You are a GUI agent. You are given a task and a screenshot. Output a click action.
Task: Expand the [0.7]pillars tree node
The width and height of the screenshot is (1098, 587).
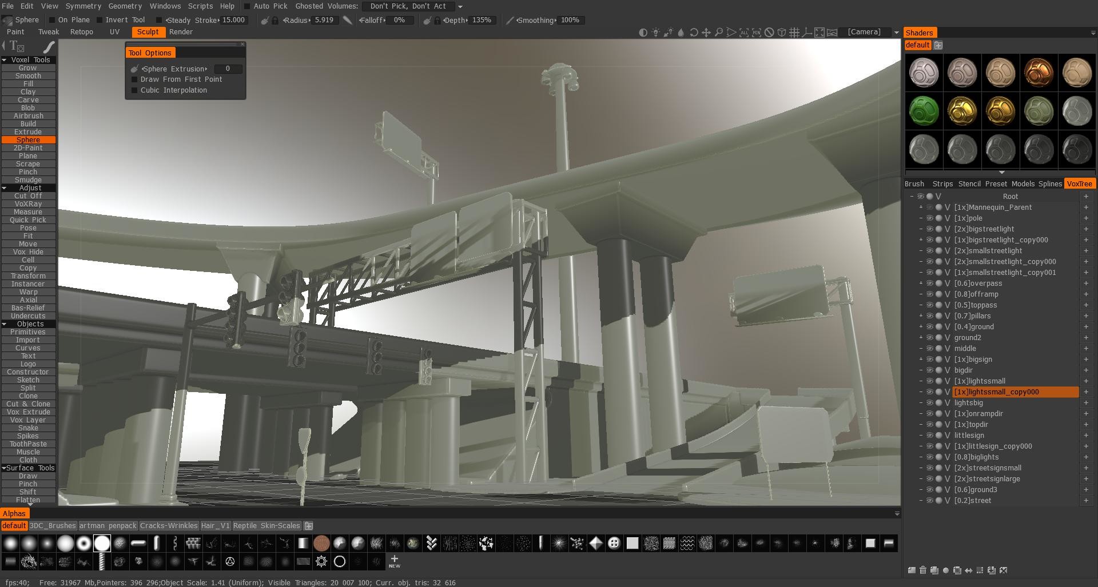click(x=921, y=316)
